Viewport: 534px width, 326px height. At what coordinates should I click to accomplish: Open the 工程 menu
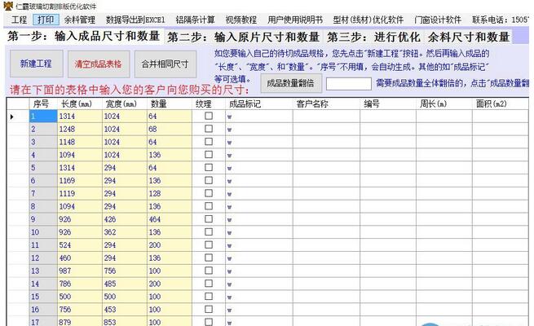tap(19, 20)
